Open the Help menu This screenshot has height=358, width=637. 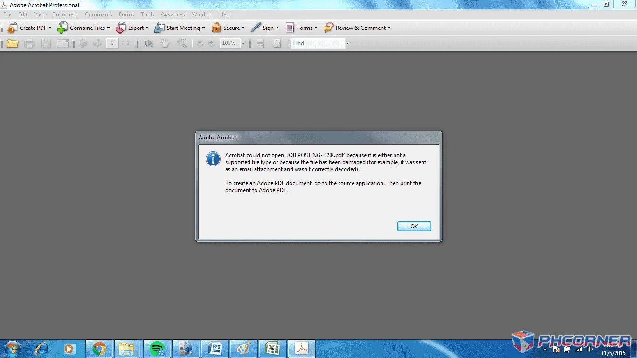225,14
